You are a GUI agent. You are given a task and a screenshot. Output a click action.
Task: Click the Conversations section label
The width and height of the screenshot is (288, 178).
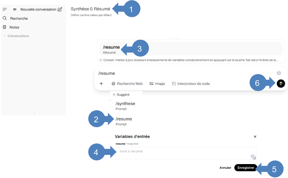pos(18,36)
